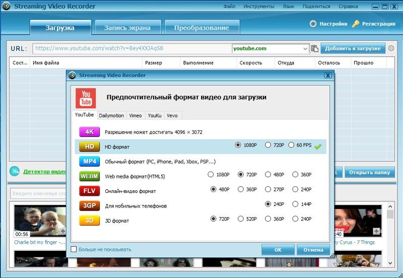Click the green checkmark in the HD row
This screenshot has width=403, height=278.
coord(318,147)
